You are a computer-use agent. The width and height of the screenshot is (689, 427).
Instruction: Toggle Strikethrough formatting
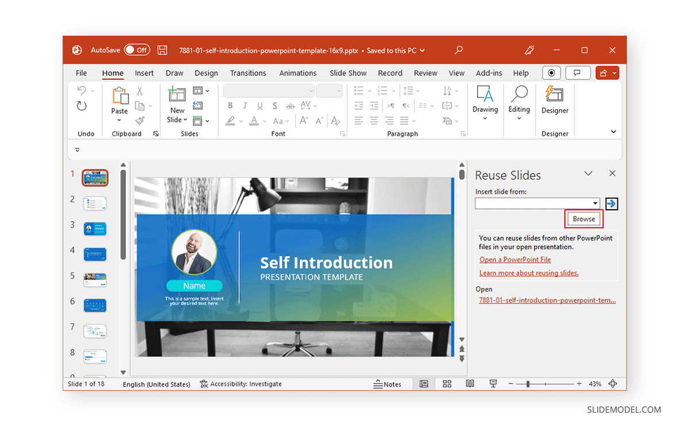coord(290,106)
